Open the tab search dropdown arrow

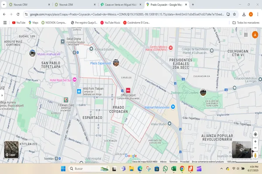pos(3,5)
